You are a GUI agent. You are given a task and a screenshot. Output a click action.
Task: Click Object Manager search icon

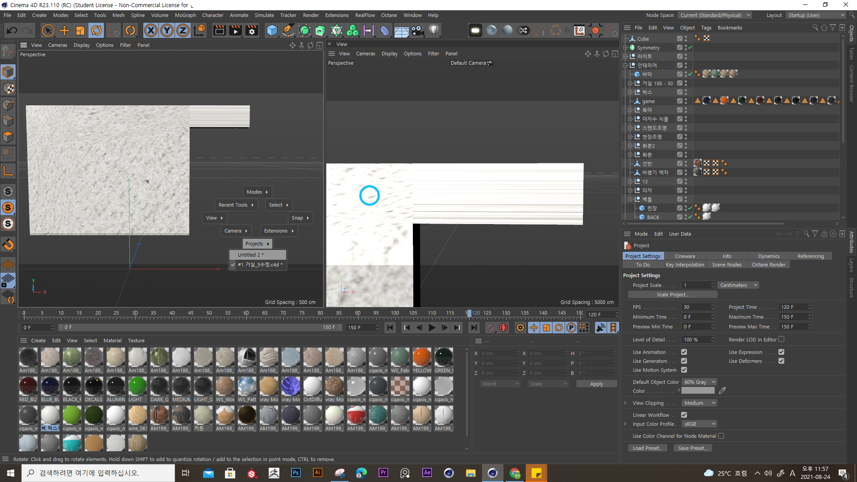point(815,28)
